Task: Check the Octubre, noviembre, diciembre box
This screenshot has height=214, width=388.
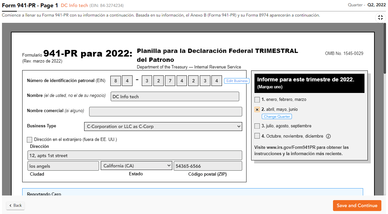Action: pyautogui.click(x=256, y=136)
